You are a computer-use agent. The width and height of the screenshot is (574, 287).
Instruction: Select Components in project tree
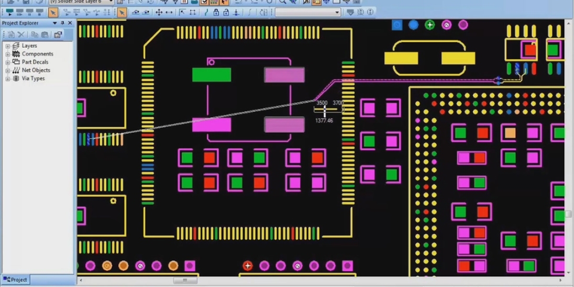(x=37, y=54)
